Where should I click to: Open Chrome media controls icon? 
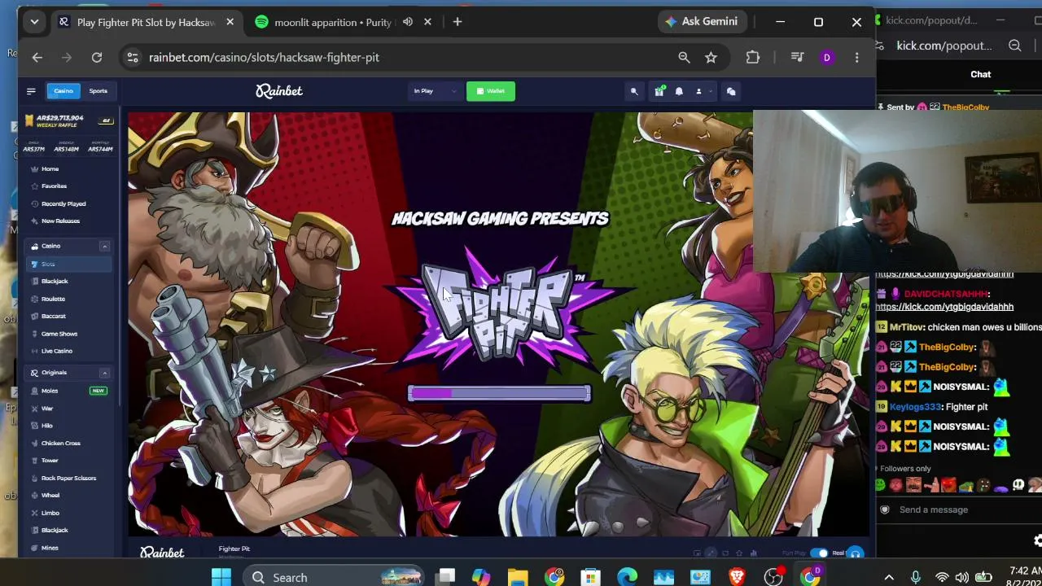coord(797,57)
